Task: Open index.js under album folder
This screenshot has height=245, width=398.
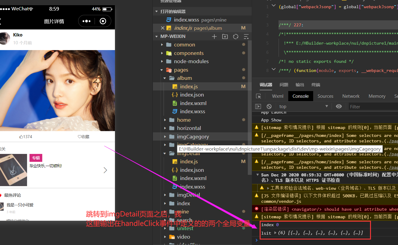Action: [x=189, y=87]
